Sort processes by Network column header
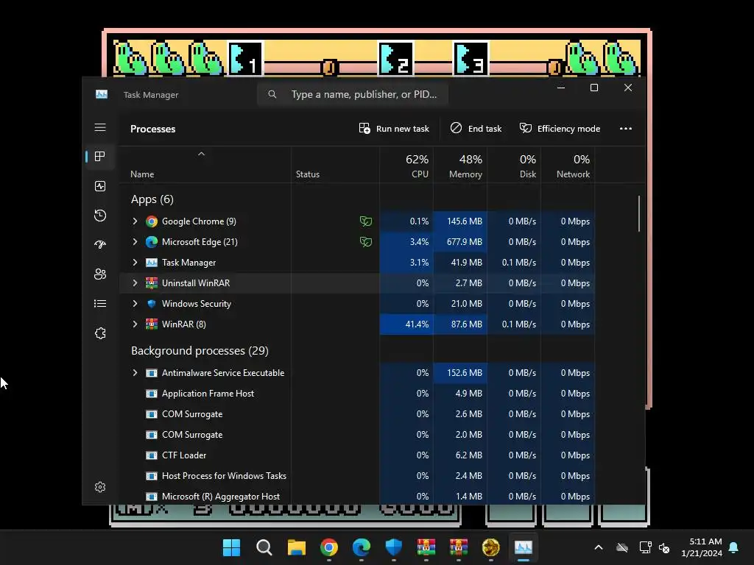This screenshot has height=565, width=754. tap(568, 166)
